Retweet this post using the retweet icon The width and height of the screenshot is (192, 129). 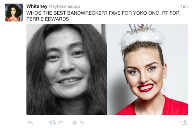(x=52, y=122)
